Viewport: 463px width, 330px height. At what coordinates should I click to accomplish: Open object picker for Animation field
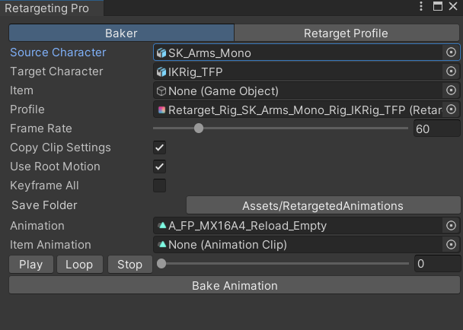[451, 226]
